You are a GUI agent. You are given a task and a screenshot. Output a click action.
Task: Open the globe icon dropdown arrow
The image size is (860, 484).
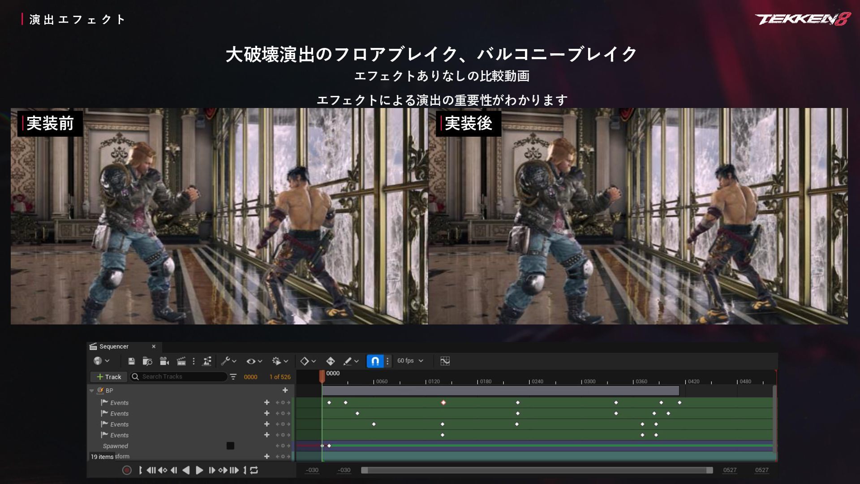click(107, 361)
